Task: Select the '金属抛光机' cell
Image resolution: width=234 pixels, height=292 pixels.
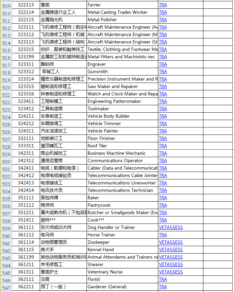Action: point(63,20)
